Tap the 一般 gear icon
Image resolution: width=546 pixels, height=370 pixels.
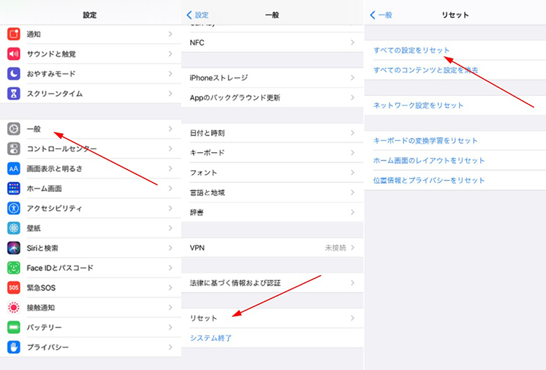coord(13,129)
